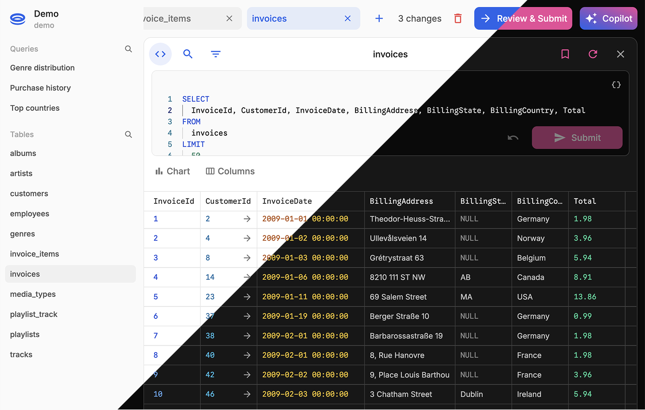Open the customers table in sidebar

pyautogui.click(x=29, y=194)
